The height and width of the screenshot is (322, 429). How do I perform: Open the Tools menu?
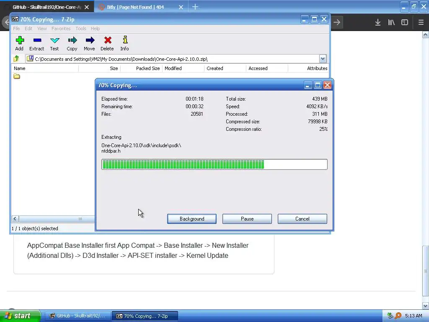(x=81, y=29)
